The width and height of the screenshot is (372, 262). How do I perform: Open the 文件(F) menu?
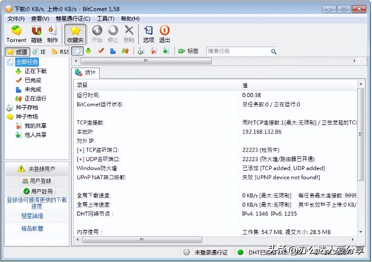16,19
